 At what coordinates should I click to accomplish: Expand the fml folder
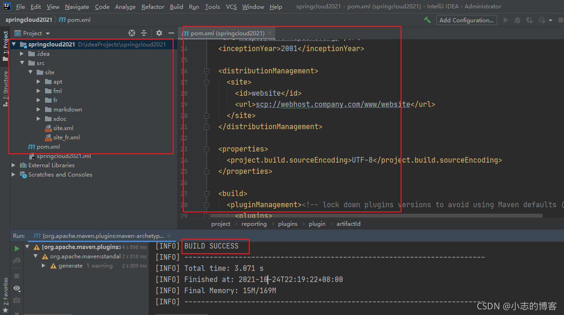click(39, 91)
